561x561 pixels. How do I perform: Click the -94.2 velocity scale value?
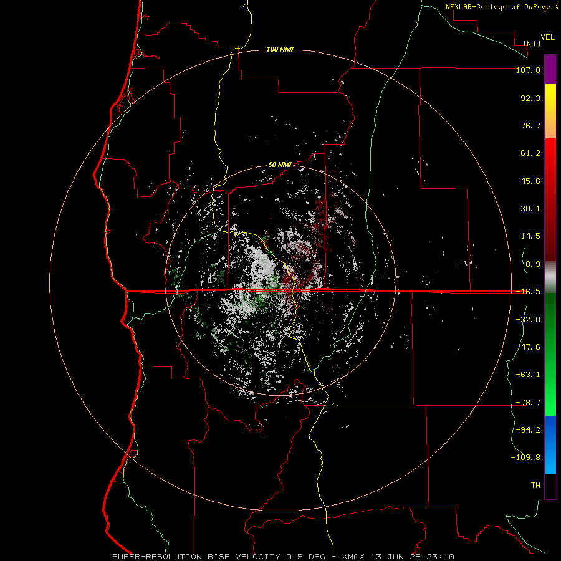coord(528,429)
